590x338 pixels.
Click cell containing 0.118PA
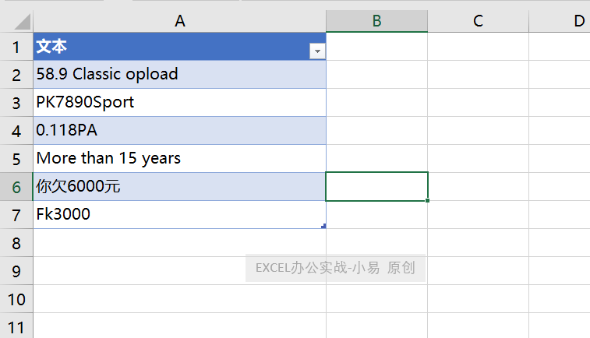pyautogui.click(x=179, y=131)
